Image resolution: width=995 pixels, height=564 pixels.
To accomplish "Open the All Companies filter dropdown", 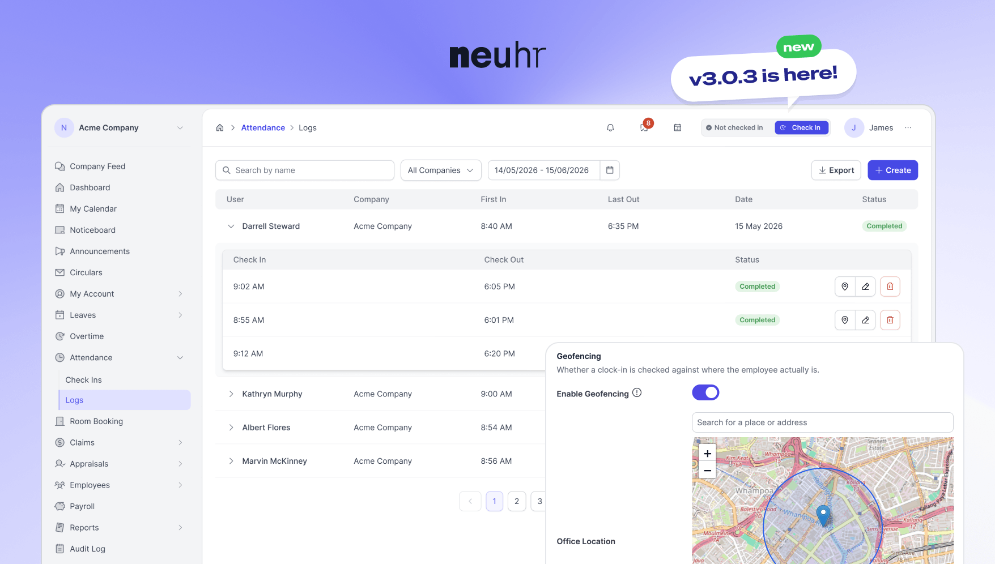I will tap(441, 170).
